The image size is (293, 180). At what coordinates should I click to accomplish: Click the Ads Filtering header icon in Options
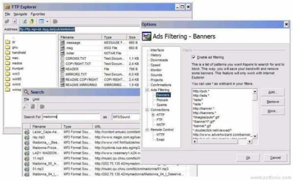tap(146, 36)
